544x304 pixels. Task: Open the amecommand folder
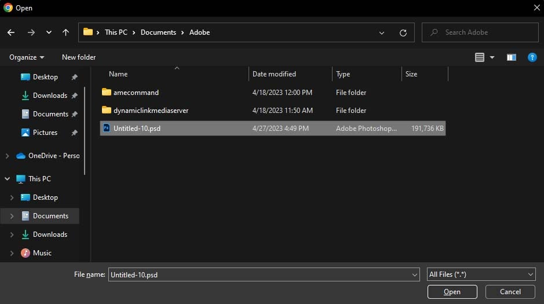point(136,93)
